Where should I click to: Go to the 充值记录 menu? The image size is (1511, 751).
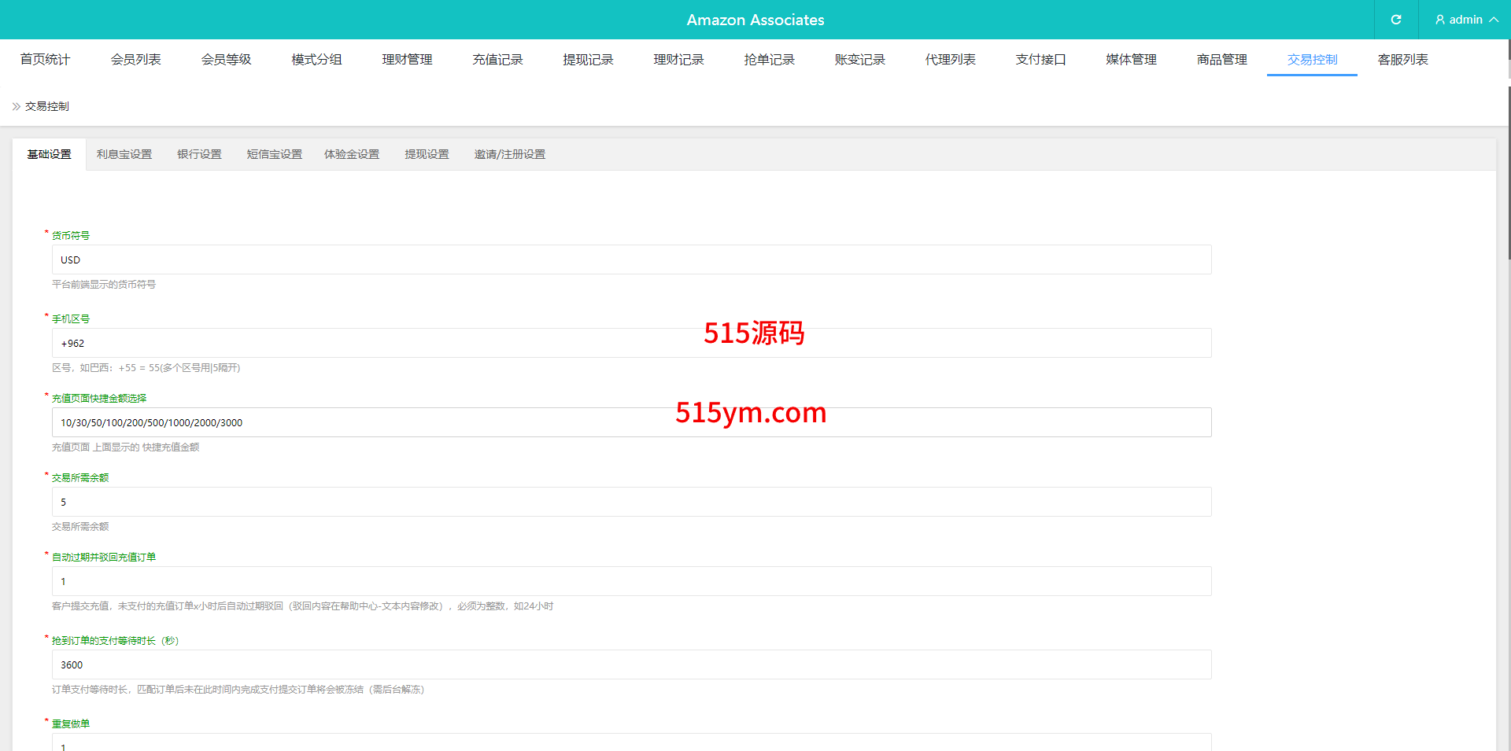[497, 60]
